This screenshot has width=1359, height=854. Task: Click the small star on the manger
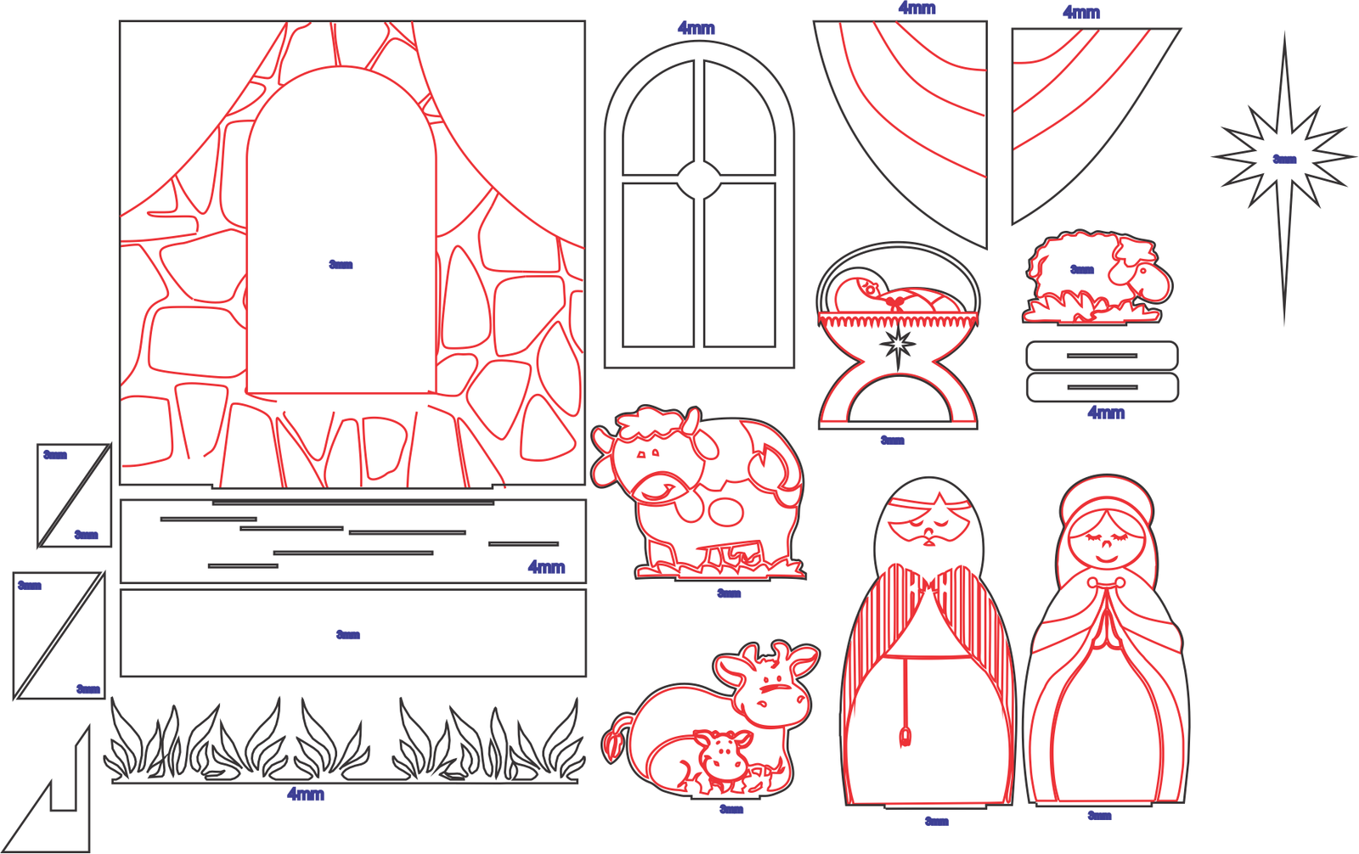(x=898, y=346)
